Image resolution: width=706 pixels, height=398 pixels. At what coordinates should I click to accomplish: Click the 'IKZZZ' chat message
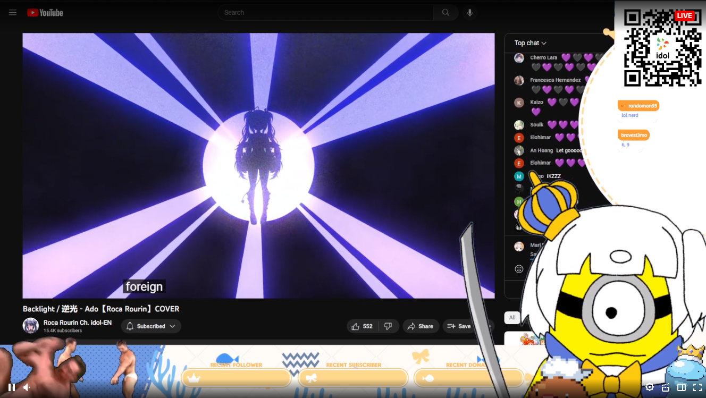click(554, 176)
